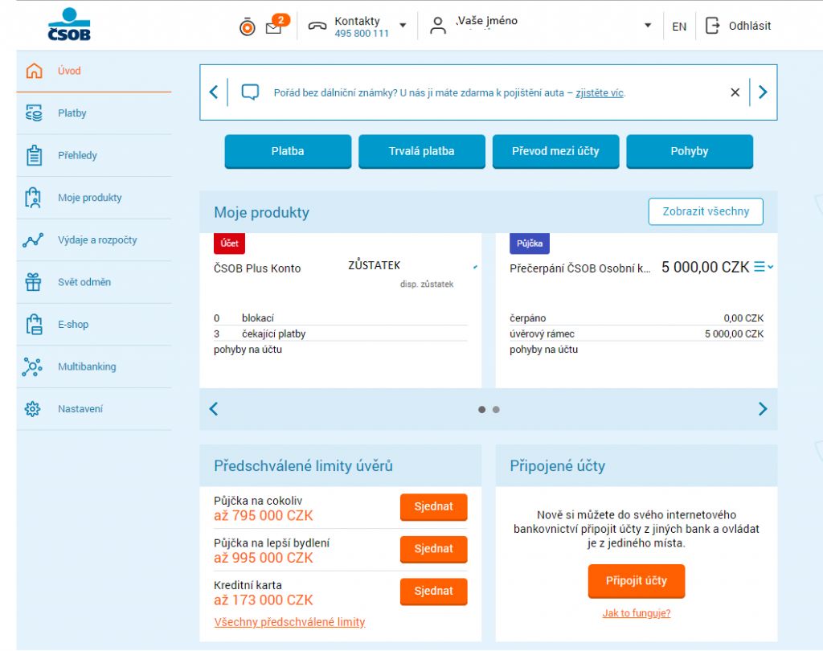Screen dimensions: 823x651
Task: Click the Pohyby button
Action: pos(689,151)
